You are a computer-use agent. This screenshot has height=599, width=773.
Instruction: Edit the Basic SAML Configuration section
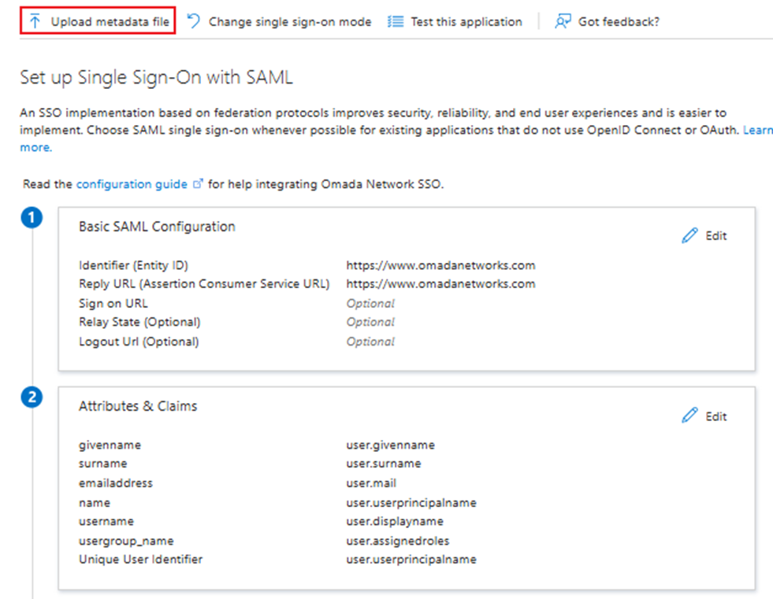717,235
